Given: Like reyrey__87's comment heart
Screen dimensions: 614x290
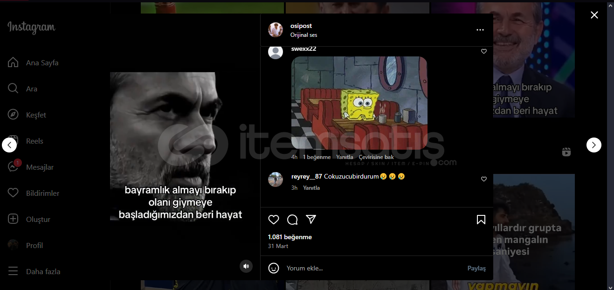Looking at the screenshot, I should 484,179.
